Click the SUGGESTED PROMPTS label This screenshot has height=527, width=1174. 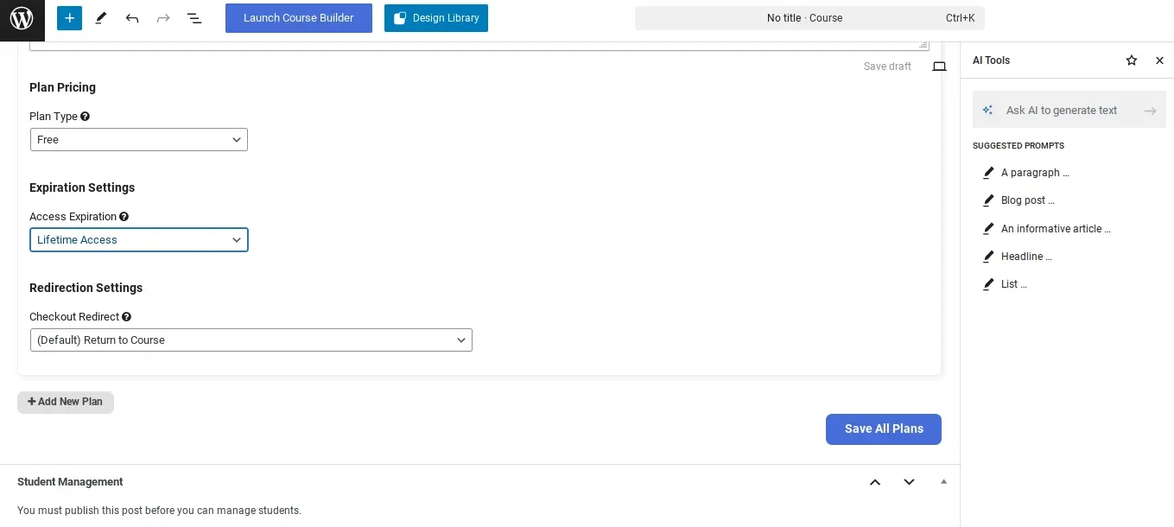(x=1019, y=146)
